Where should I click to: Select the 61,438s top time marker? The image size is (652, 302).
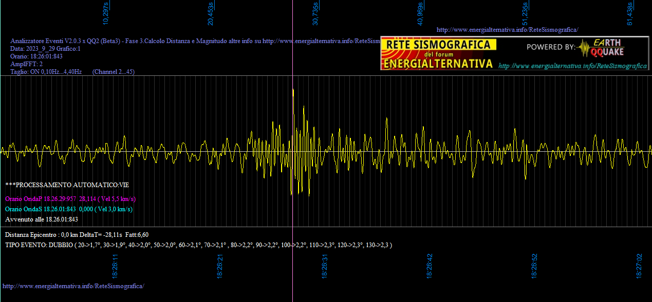630,13
